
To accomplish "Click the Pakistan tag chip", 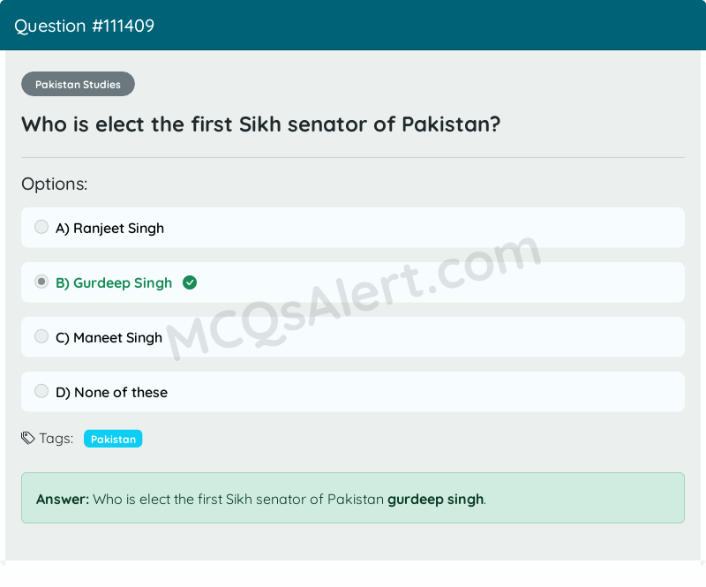I will 113,438.
